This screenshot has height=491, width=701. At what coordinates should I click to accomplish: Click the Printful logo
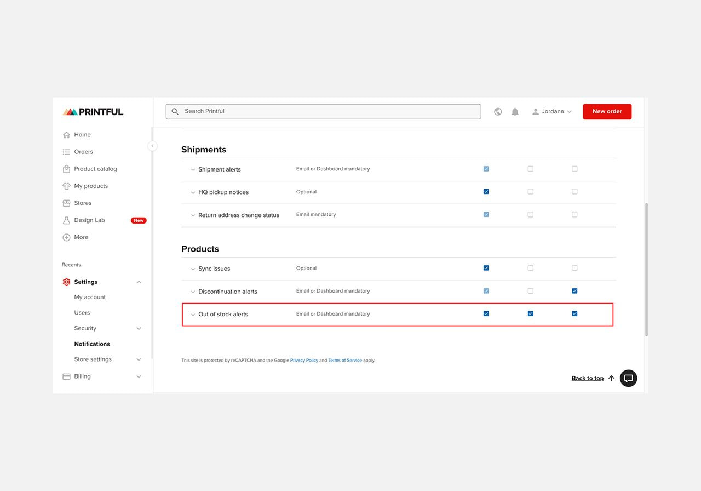[x=93, y=112]
